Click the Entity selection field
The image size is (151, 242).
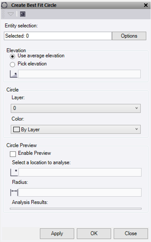[x=58, y=36]
